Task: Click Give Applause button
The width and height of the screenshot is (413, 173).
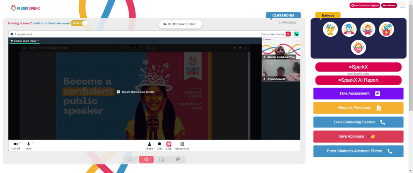Action: tap(358, 136)
